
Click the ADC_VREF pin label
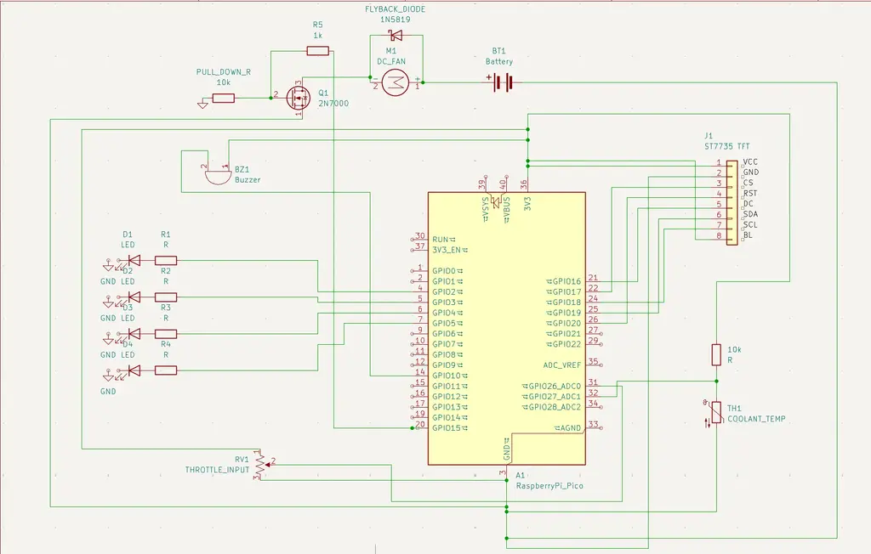(x=562, y=365)
